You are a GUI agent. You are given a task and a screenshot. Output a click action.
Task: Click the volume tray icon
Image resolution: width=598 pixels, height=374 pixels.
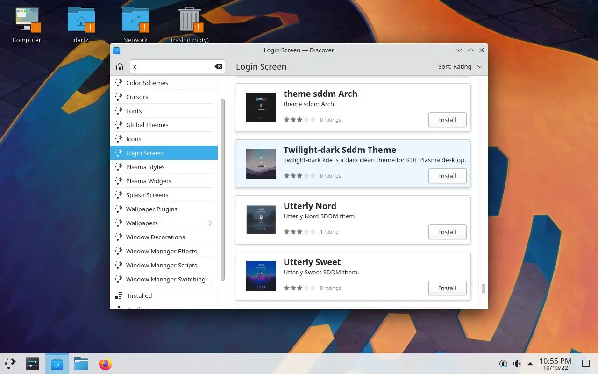[517, 364]
